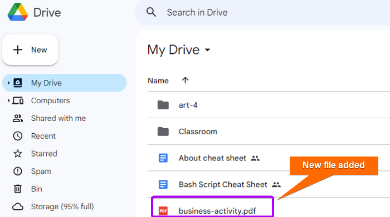Click the Shared with me people icon

pyautogui.click(x=18, y=118)
